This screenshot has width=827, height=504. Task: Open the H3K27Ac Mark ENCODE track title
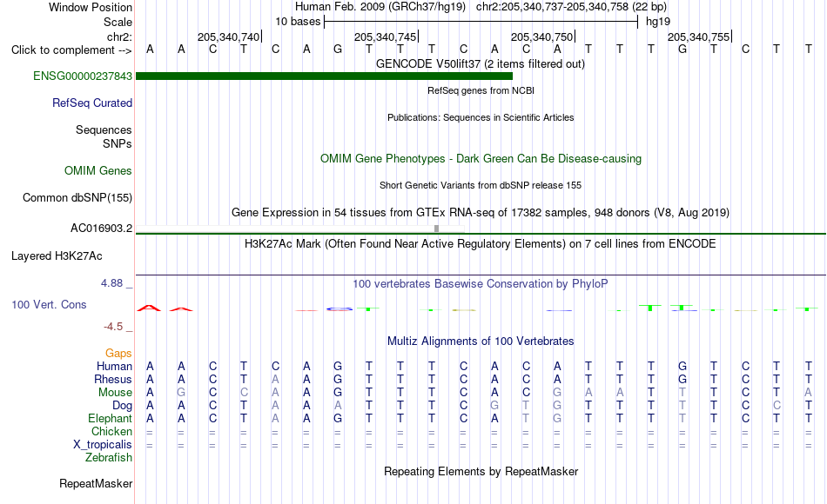pos(481,244)
